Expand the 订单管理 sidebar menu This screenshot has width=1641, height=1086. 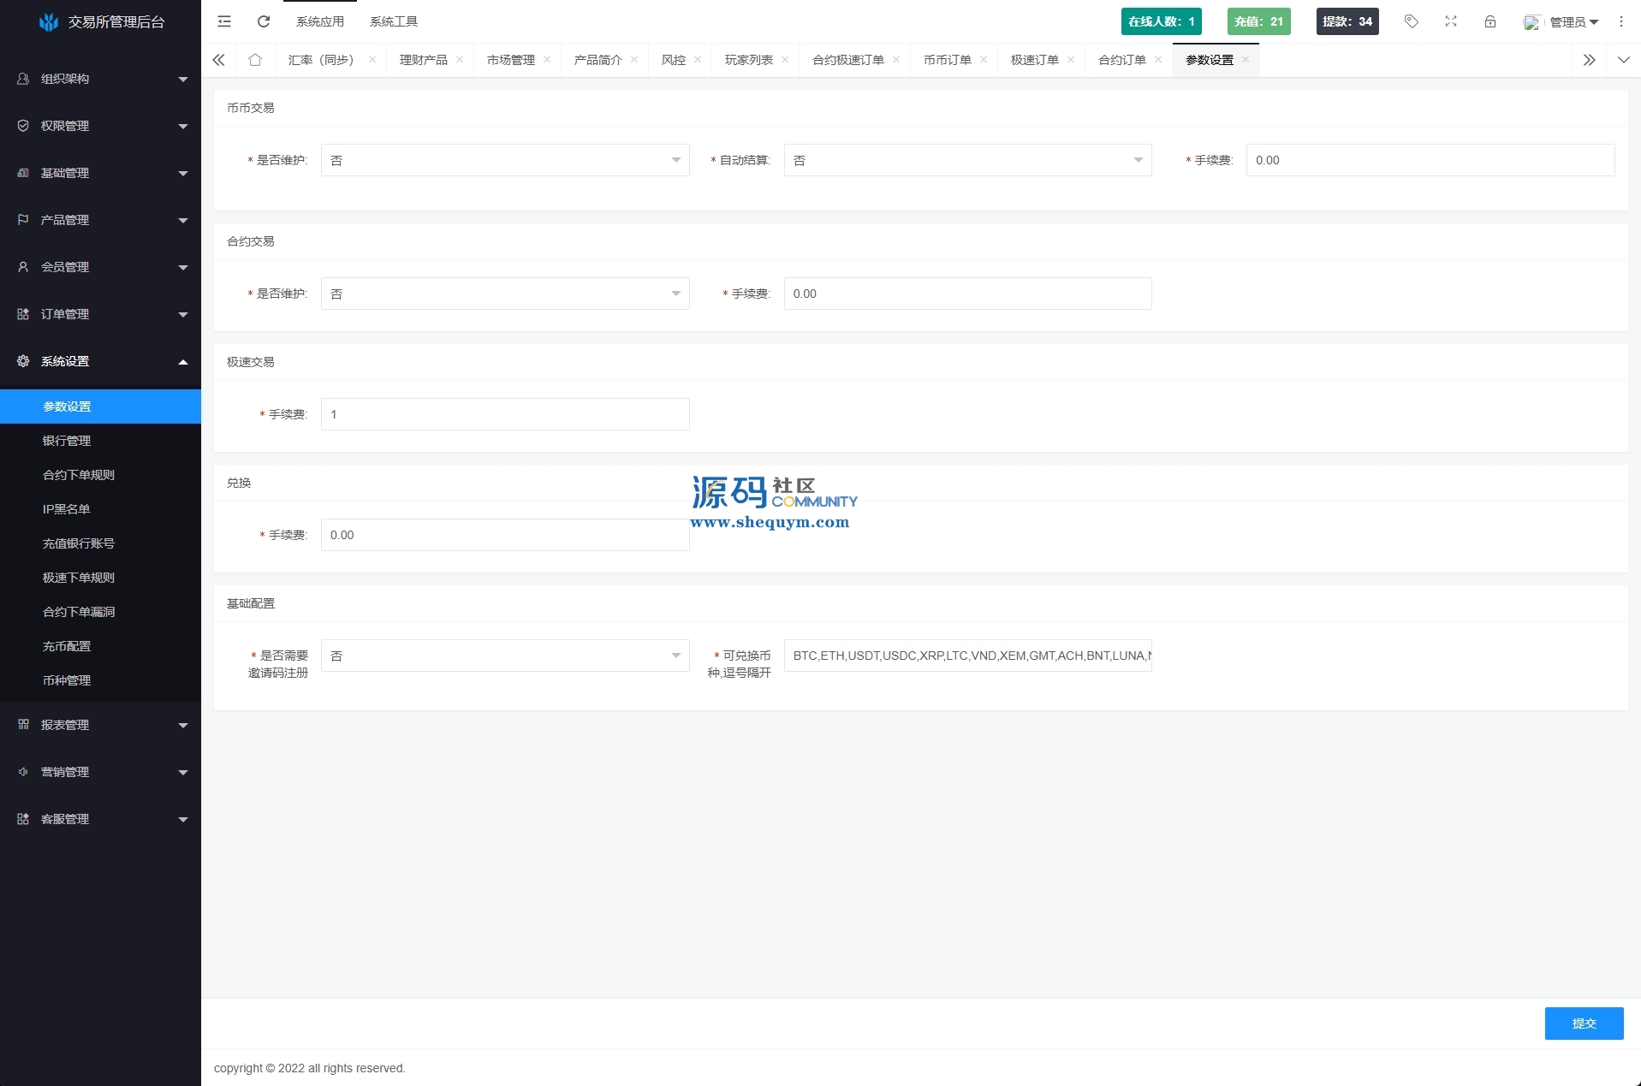point(100,314)
